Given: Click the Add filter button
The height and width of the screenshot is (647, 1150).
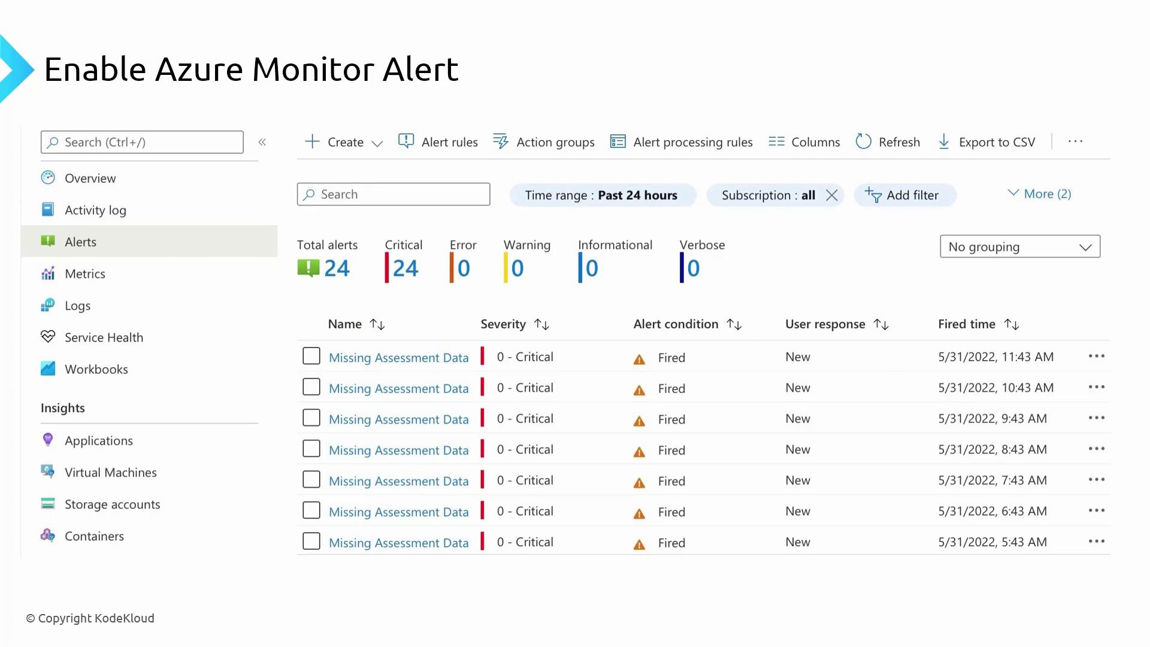Looking at the screenshot, I should [x=904, y=195].
